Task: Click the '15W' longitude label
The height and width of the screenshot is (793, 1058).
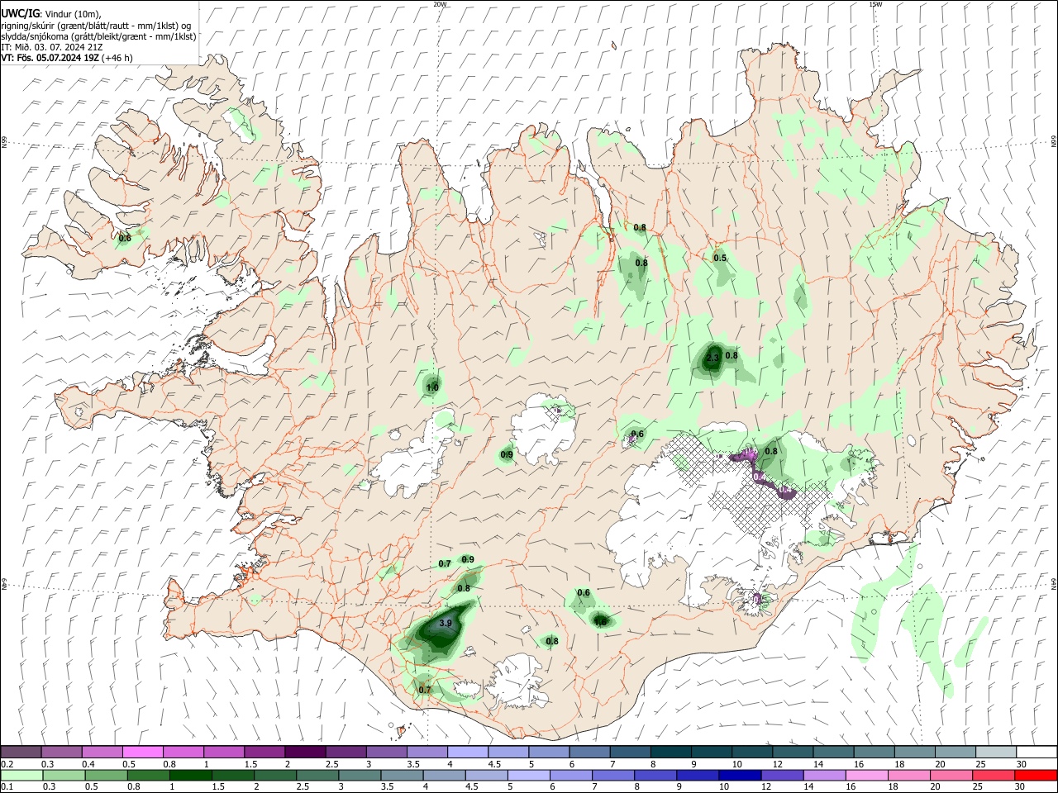Action: [x=875, y=4]
